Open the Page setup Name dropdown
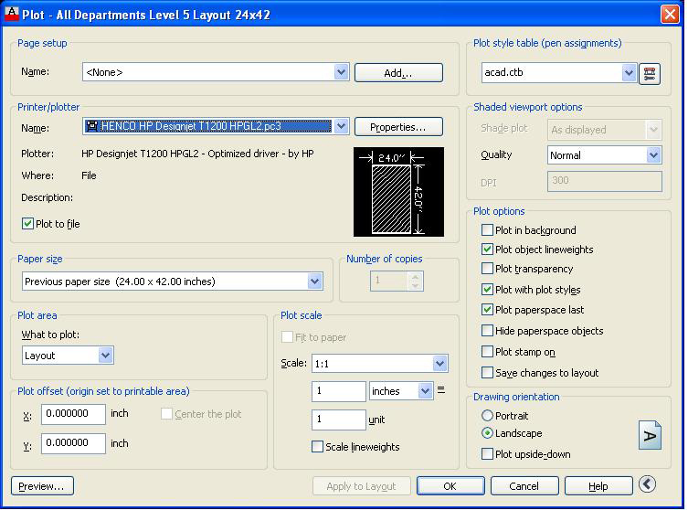Image resolution: width=688 pixels, height=510 pixels. [x=341, y=72]
